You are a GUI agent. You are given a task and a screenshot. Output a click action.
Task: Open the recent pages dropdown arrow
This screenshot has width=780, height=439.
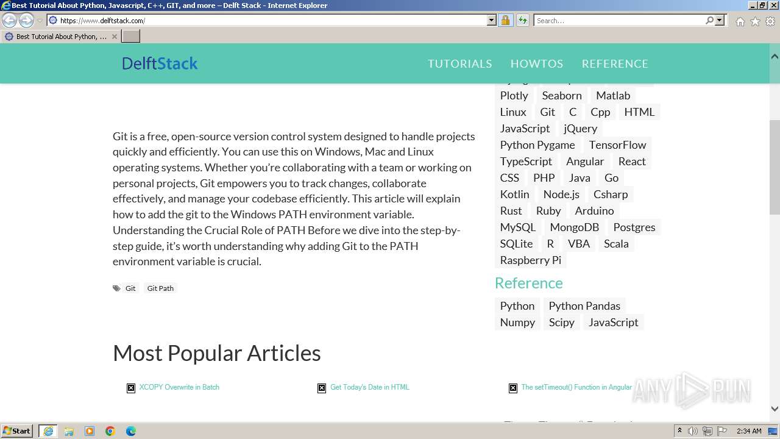(x=40, y=21)
